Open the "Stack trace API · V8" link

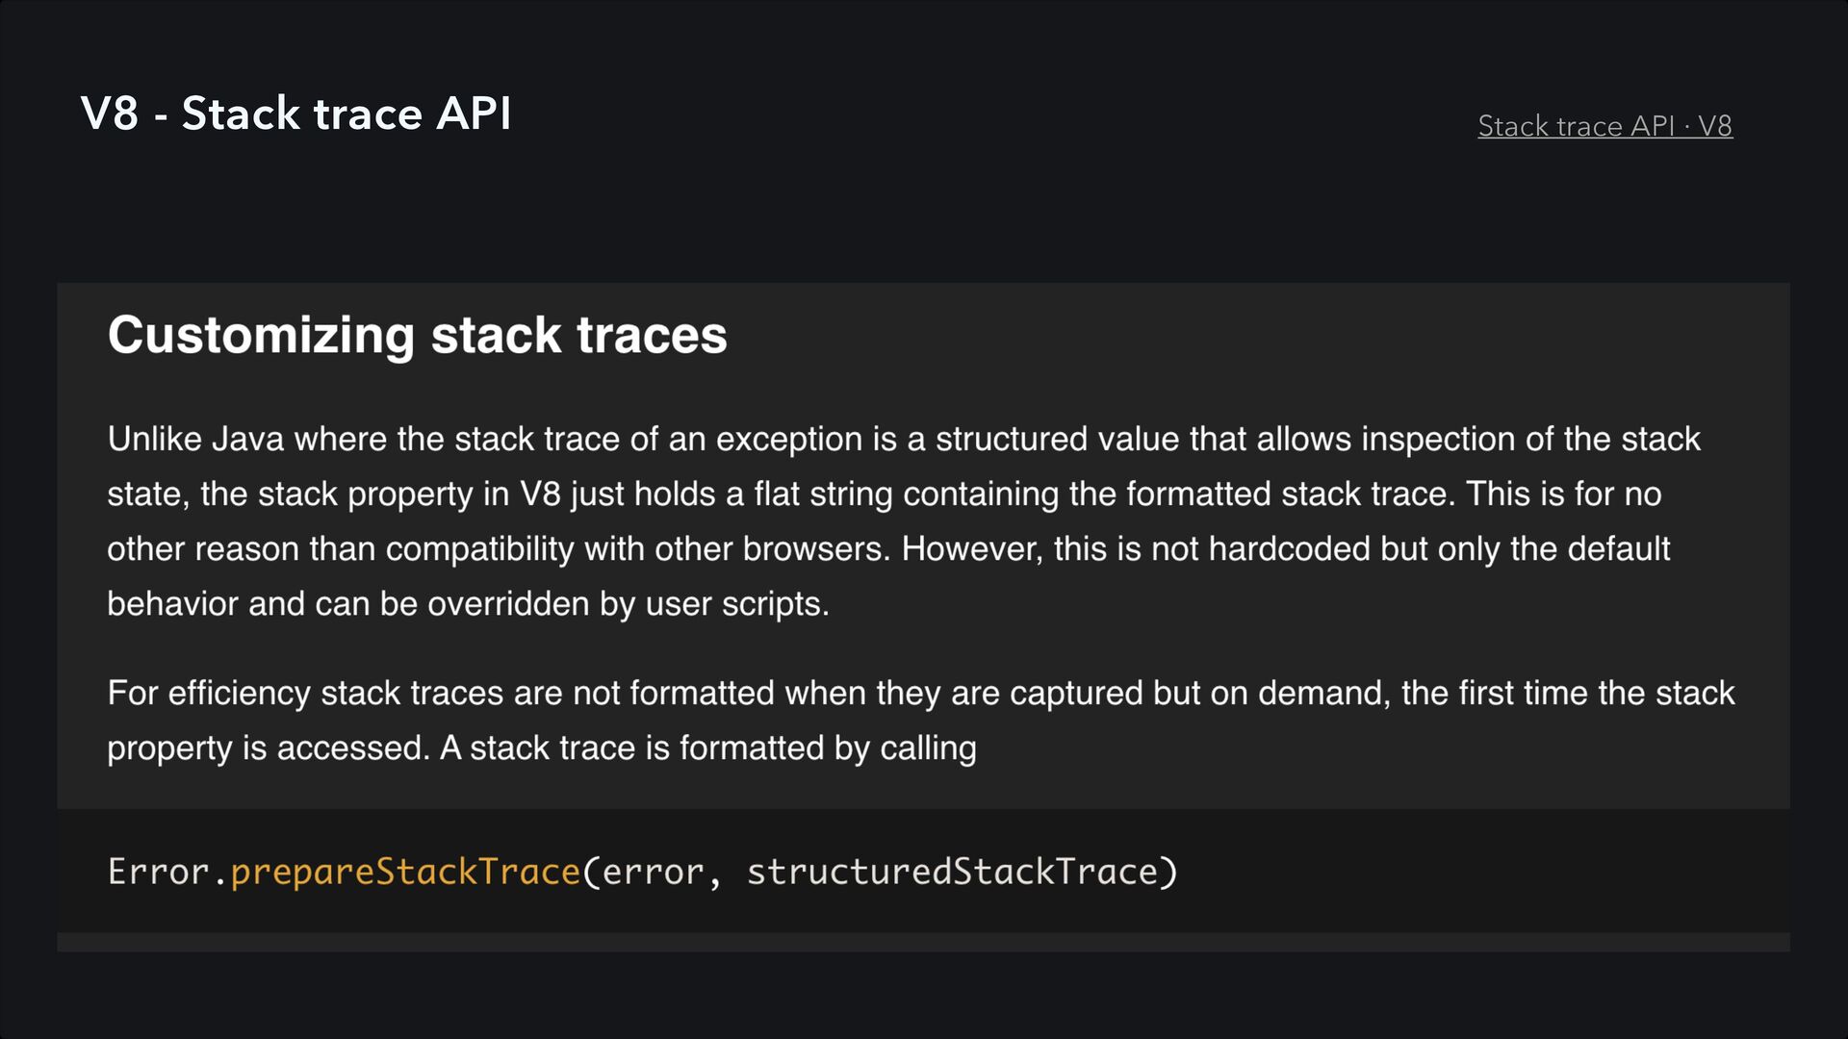click(x=1604, y=126)
